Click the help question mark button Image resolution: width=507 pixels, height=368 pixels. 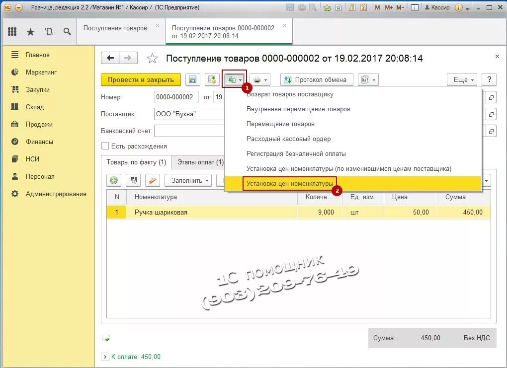pyautogui.click(x=489, y=79)
